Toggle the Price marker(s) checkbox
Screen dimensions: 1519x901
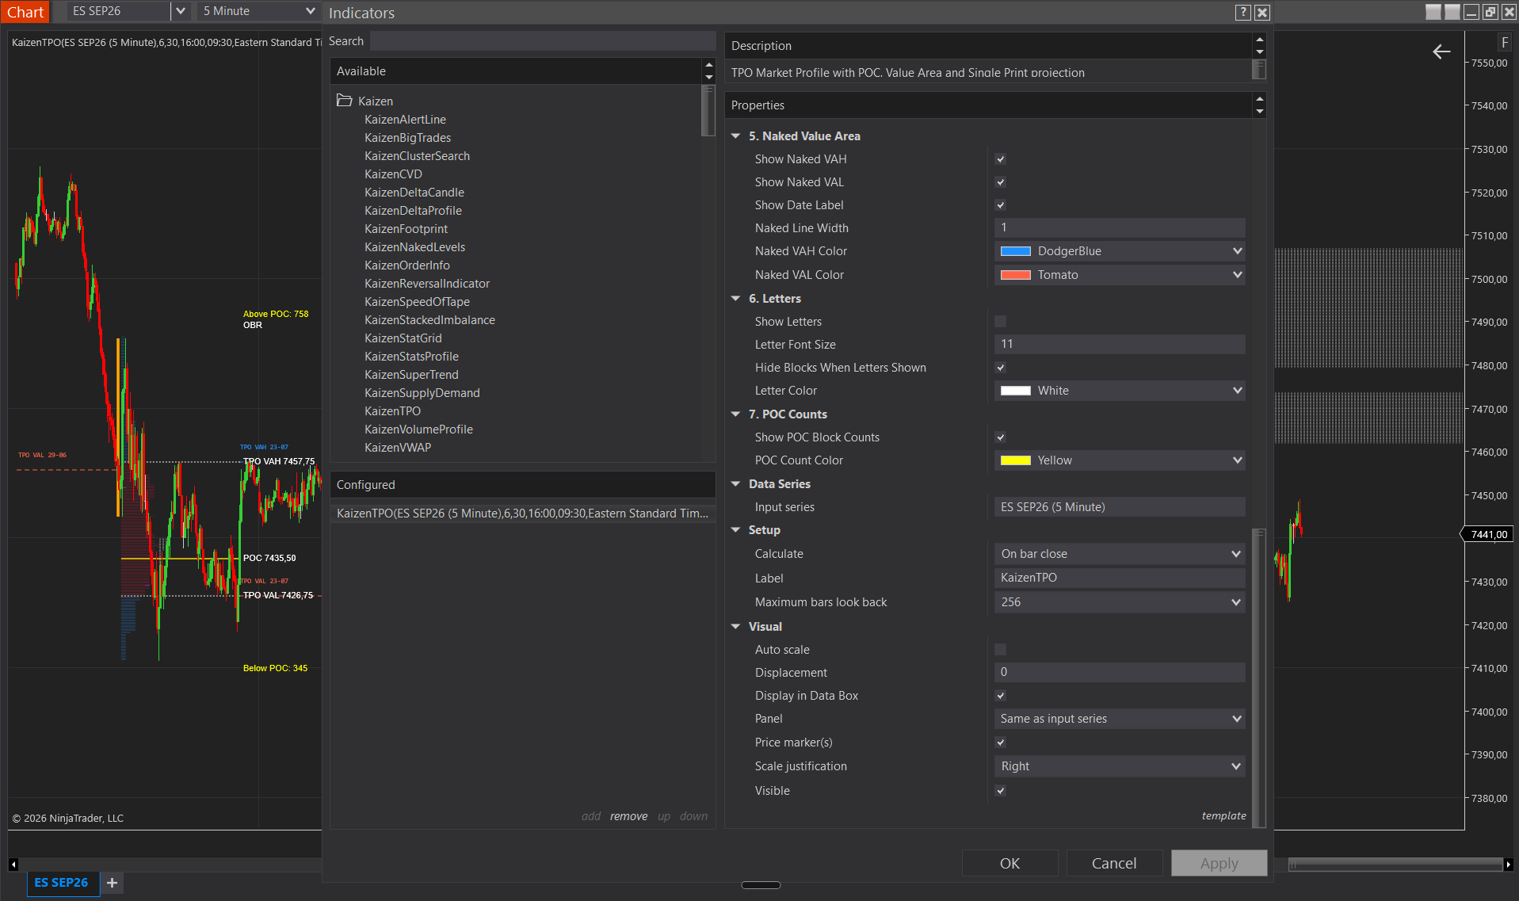pyautogui.click(x=1001, y=743)
